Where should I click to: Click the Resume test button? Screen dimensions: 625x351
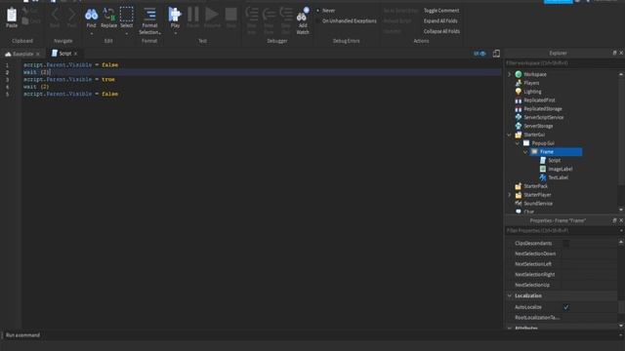pyautogui.click(x=212, y=15)
